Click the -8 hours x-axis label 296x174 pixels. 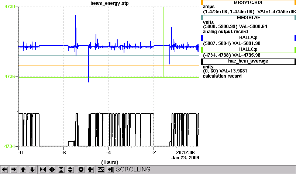[20, 153]
